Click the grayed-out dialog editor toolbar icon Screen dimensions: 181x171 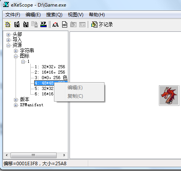coord(73,24)
